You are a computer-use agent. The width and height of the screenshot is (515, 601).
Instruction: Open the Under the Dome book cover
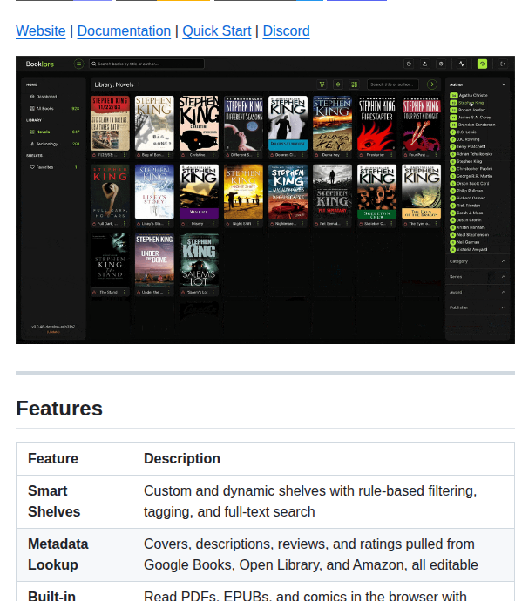pyautogui.click(x=154, y=260)
